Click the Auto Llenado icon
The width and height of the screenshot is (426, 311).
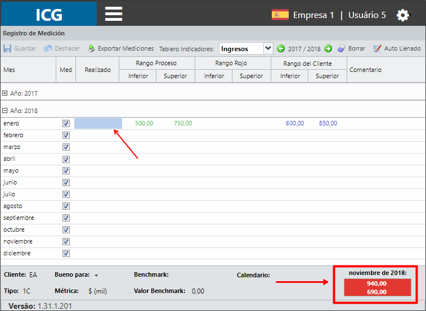[x=378, y=48]
